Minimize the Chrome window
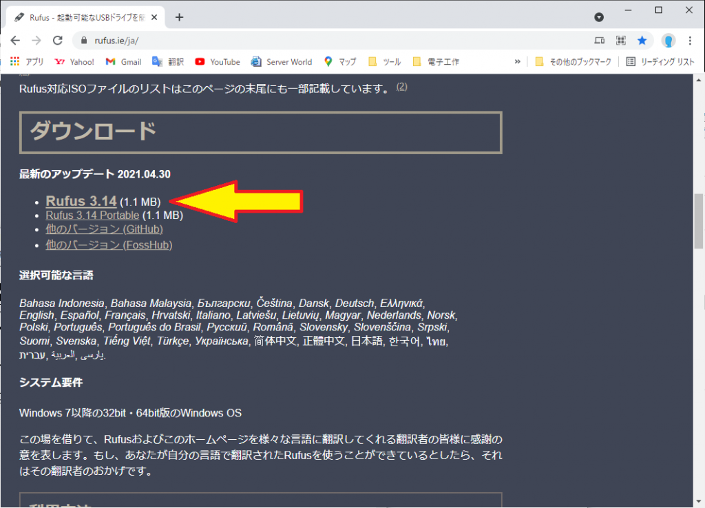Viewport: 705px width, 508px height. point(628,10)
